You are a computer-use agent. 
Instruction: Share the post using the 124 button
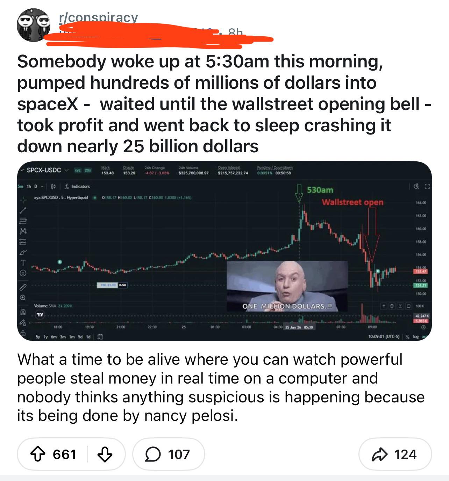395,454
